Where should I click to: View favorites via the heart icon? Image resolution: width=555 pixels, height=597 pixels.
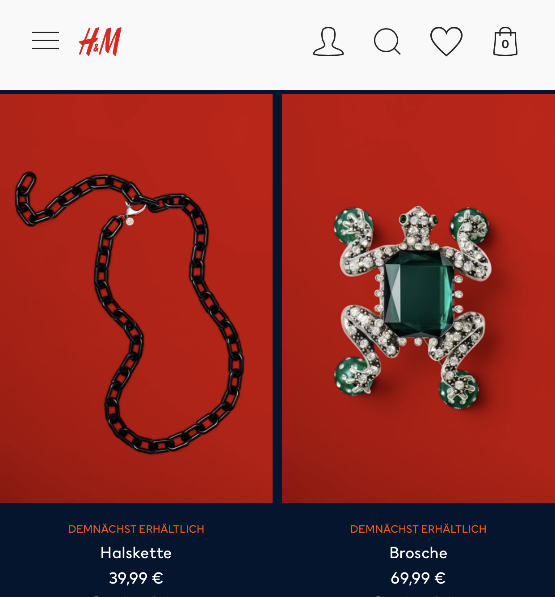(x=446, y=42)
